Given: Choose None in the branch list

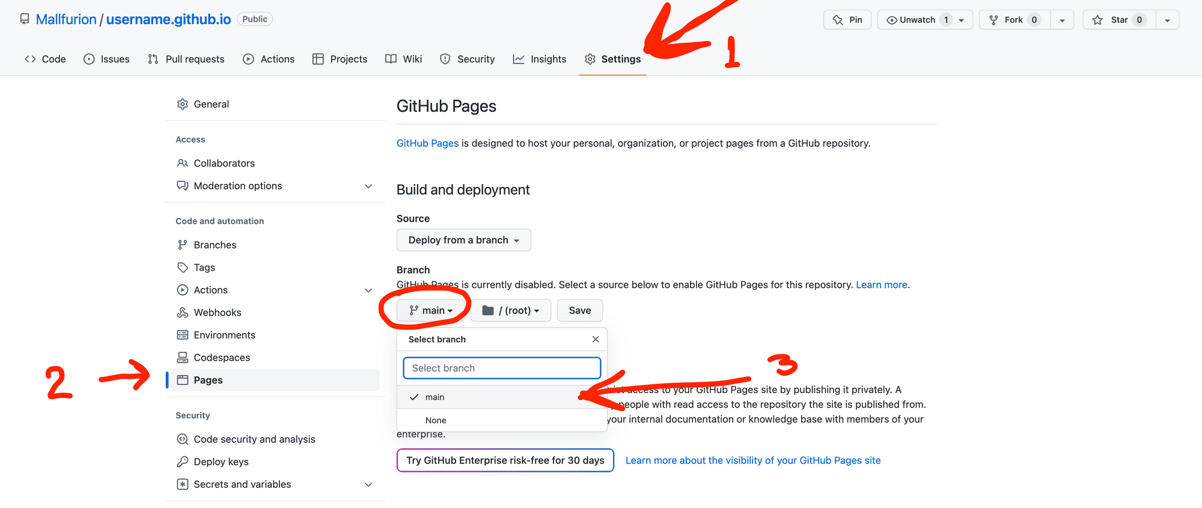Looking at the screenshot, I should pyautogui.click(x=502, y=420).
